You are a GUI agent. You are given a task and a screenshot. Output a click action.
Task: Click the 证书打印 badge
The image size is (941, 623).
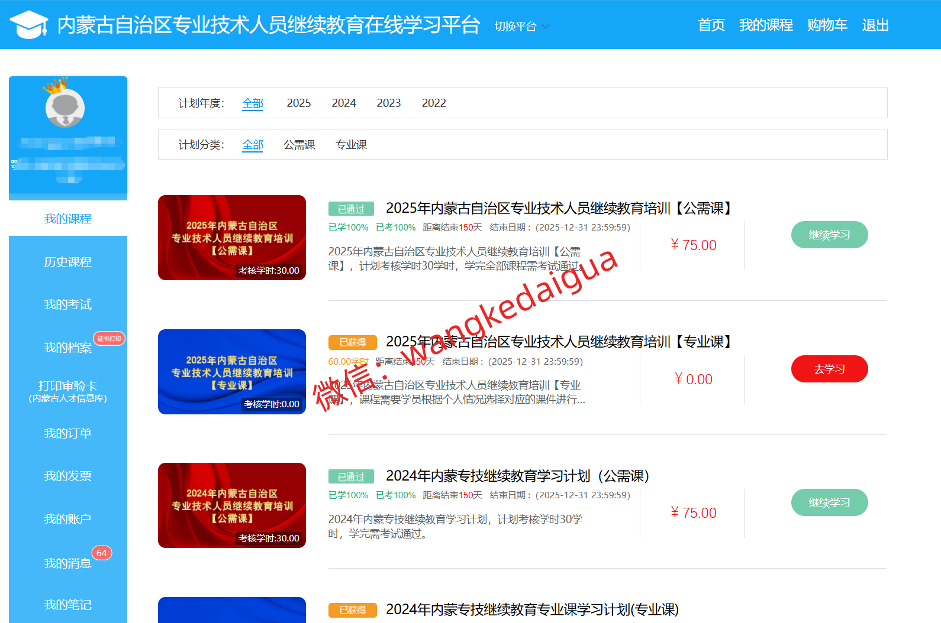[109, 339]
